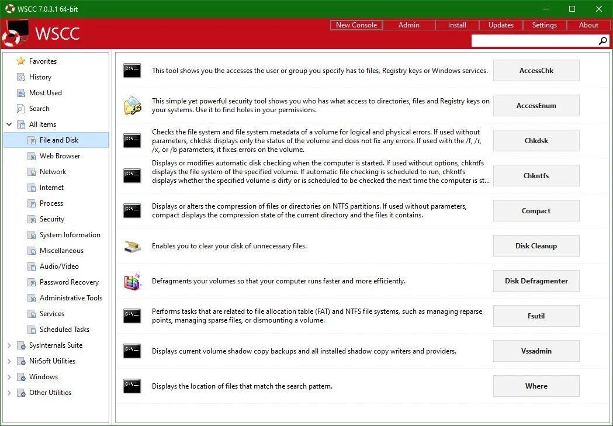
Task: Click the File and Disk page icon
Action: point(32,140)
